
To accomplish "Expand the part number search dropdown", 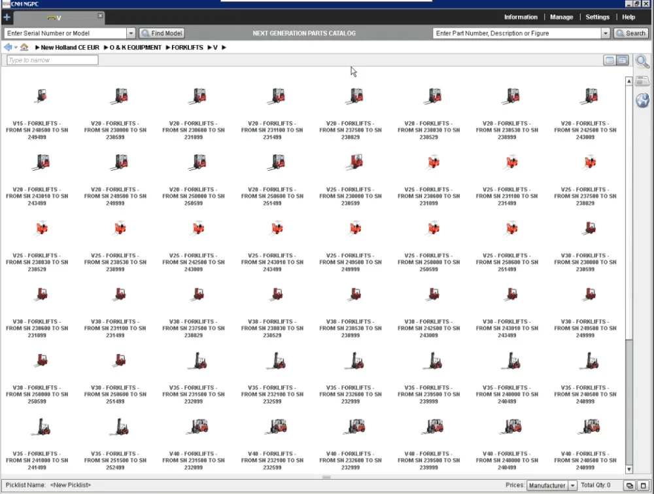I will (606, 33).
